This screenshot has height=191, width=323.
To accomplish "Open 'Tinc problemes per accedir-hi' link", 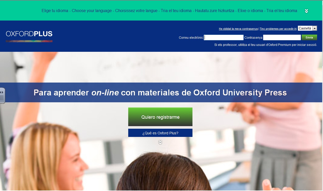I will [x=278, y=29].
